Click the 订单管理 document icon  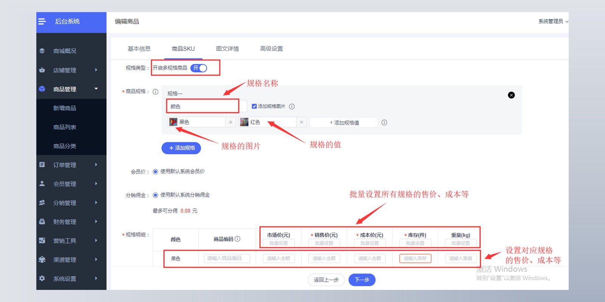click(x=42, y=165)
